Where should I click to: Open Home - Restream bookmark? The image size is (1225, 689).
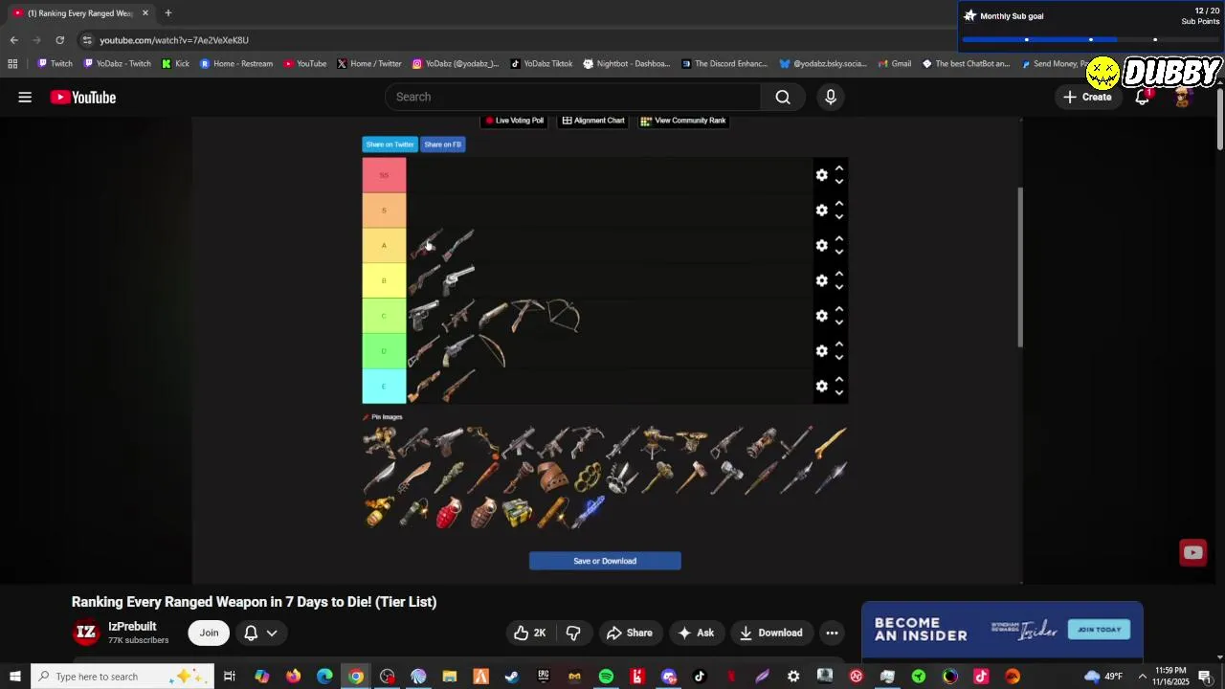[x=236, y=64]
